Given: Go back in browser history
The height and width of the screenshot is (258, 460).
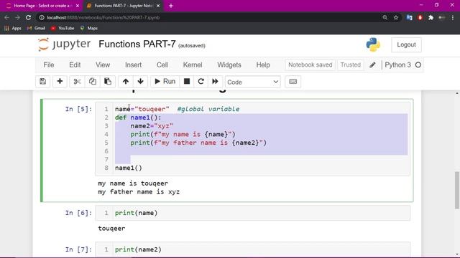Looking at the screenshot, I should [x=6, y=17].
